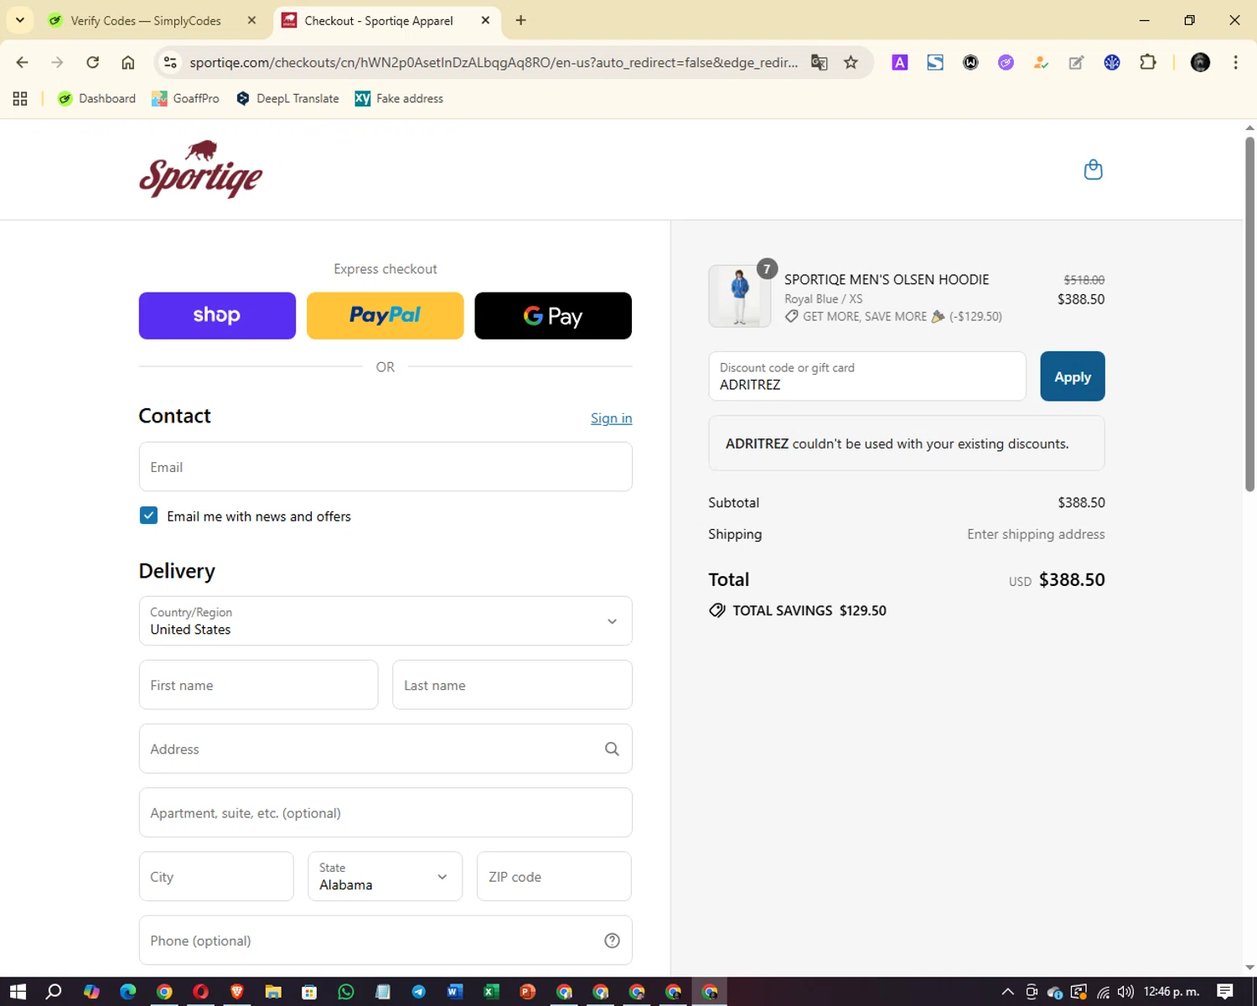Select the Checkout - Sportiqe Apparel tab
The height and width of the screenshot is (1006, 1257).
378,20
